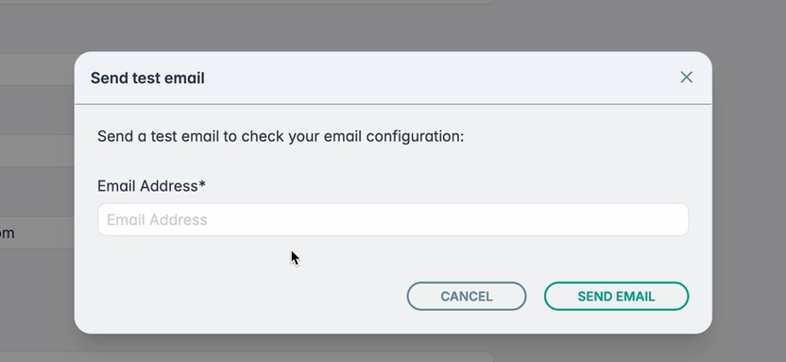
Task: Click the X icon in the dialog header
Action: 686,78
